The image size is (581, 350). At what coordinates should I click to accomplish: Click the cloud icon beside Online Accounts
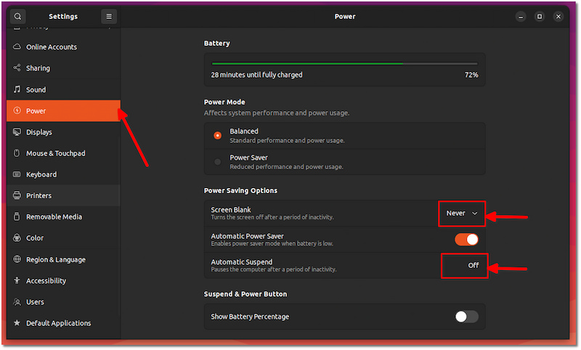tap(17, 46)
